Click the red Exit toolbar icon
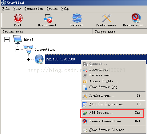Screen dimensions: 147x134 (x=18, y=18)
